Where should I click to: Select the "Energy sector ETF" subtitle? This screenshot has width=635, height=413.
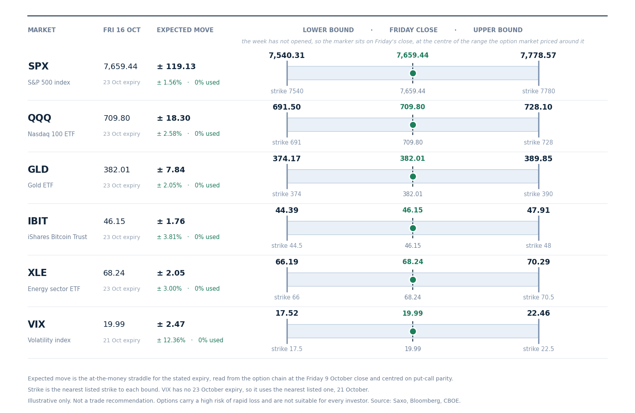pyautogui.click(x=54, y=289)
